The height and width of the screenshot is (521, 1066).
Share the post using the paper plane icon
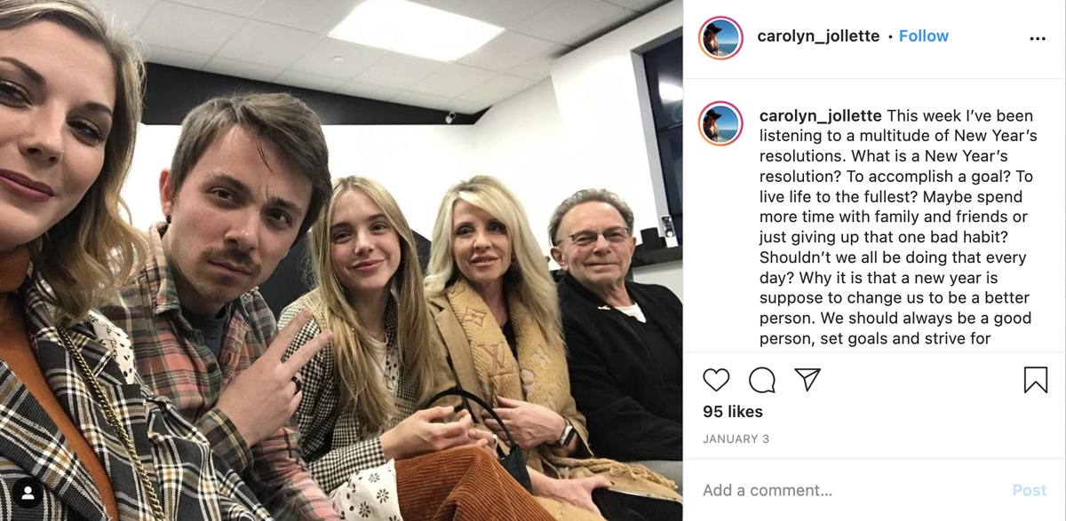(807, 380)
